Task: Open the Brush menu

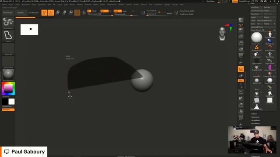Action: tap(11, 5)
